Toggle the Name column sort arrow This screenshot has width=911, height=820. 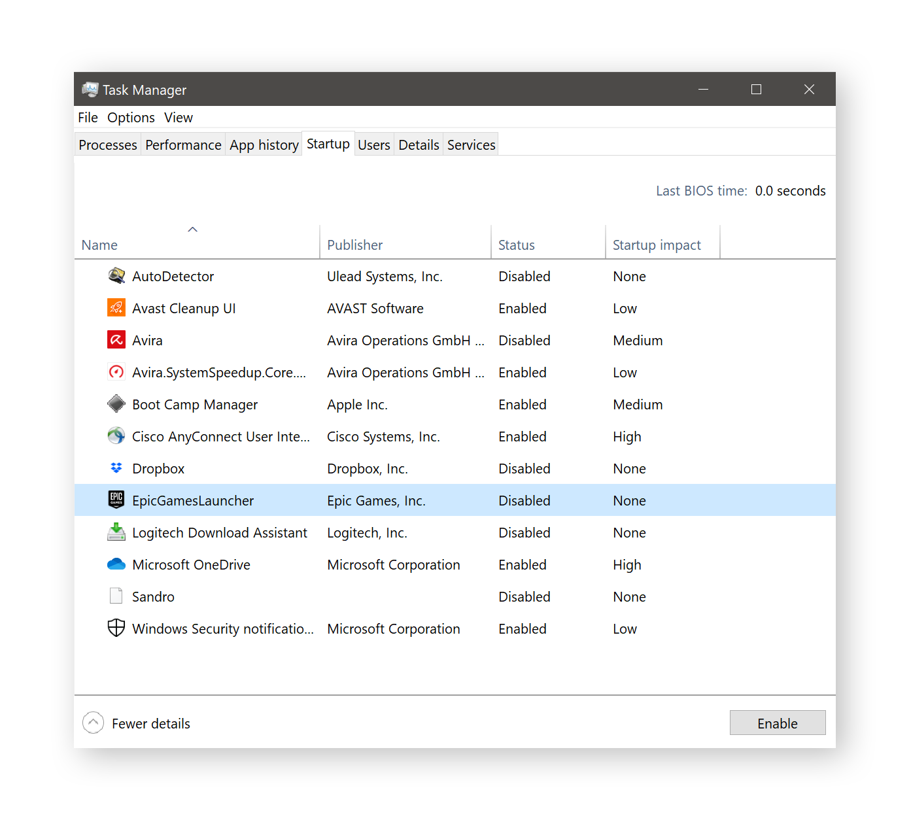pos(192,230)
